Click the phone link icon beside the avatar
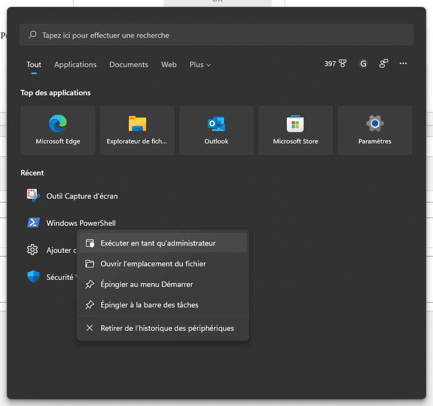 click(x=384, y=64)
